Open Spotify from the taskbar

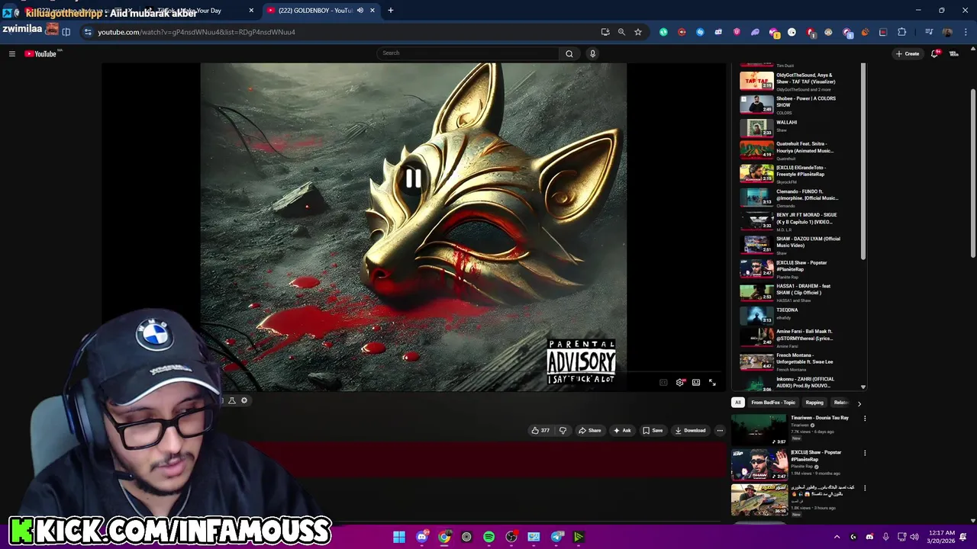coord(488,537)
